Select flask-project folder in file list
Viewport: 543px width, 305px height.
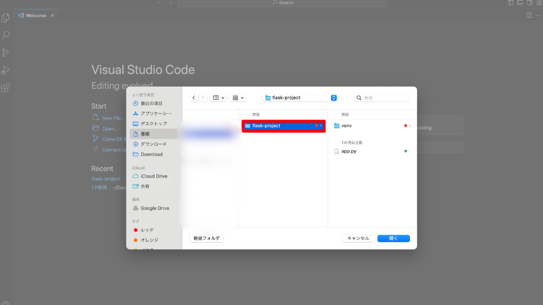tap(283, 126)
